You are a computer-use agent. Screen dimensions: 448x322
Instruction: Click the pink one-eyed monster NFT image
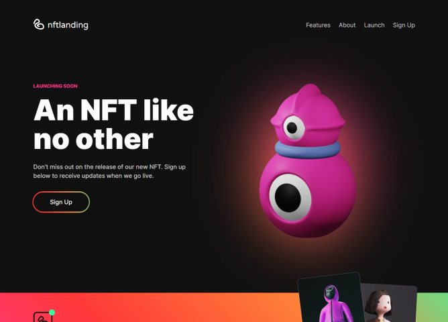[308, 160]
